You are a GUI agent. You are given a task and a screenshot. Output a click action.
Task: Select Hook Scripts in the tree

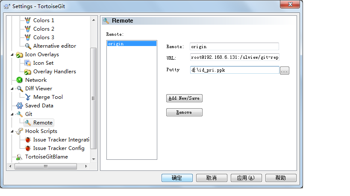tap(41, 131)
